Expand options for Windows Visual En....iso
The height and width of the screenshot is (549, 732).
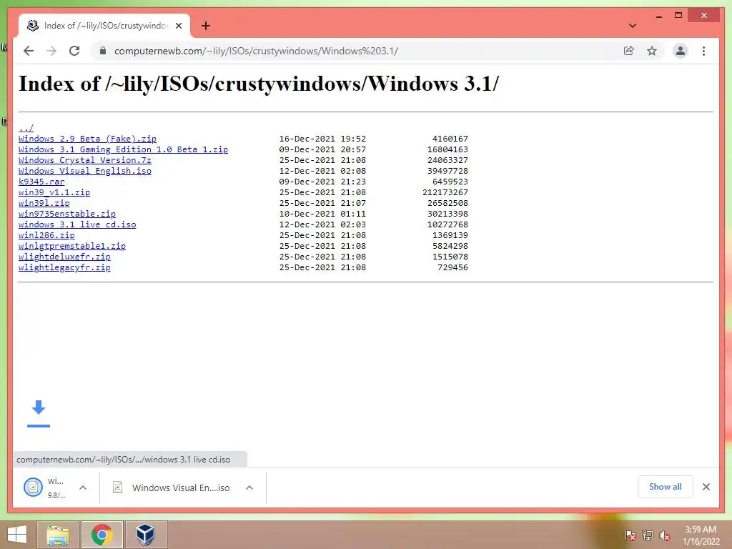(x=249, y=488)
